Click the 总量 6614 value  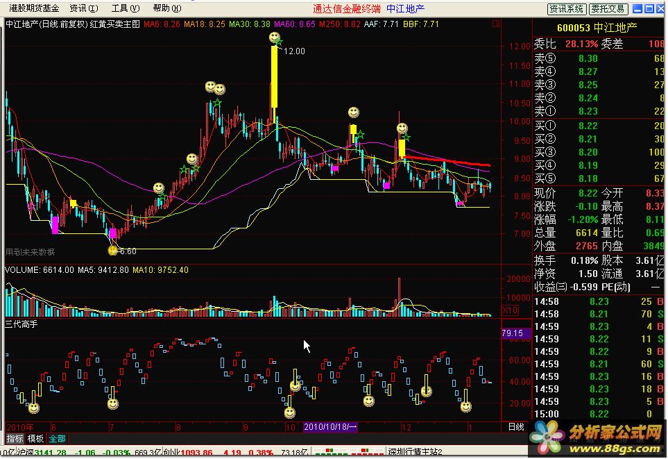587,233
